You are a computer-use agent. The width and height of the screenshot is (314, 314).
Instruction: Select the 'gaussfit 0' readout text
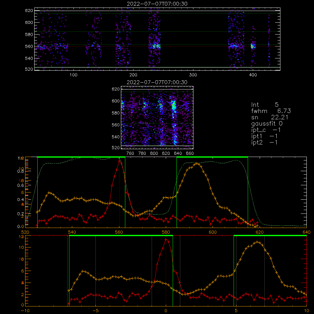point(267,123)
